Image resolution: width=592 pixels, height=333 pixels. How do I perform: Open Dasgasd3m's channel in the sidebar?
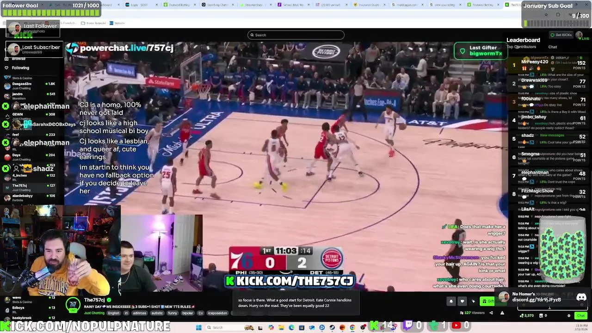click(30, 86)
